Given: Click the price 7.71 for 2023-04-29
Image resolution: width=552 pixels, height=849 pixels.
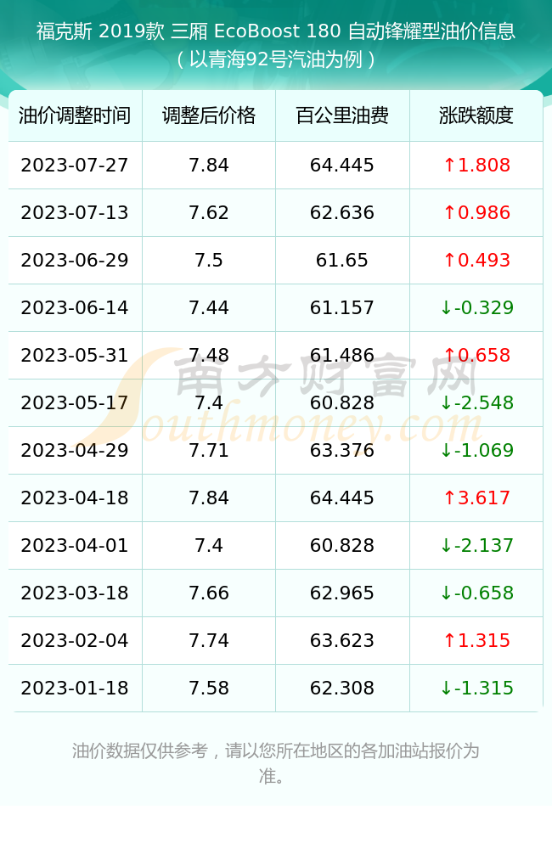Looking at the screenshot, I should click(209, 451).
